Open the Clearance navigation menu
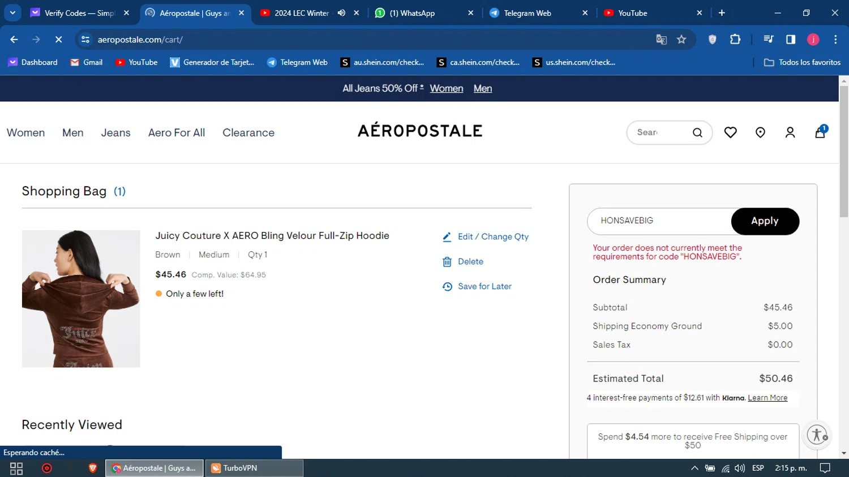 pos(248,132)
